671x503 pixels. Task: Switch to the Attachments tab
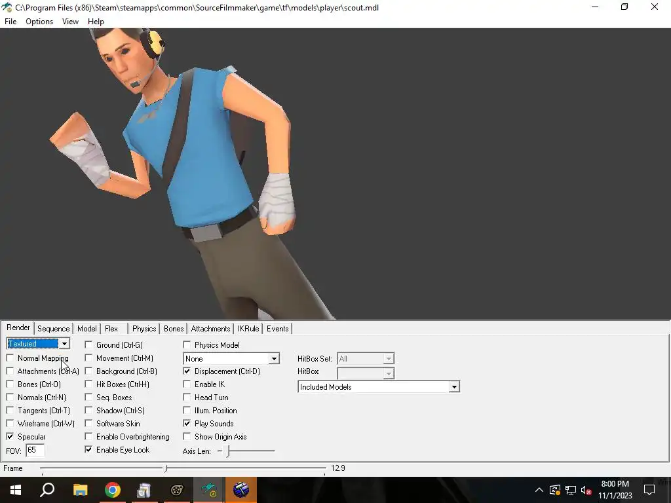point(210,329)
